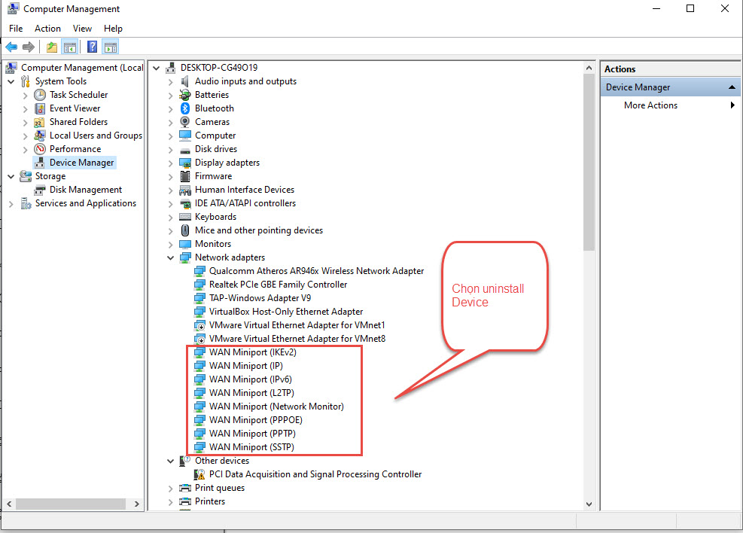Click the Disk drives icon
This screenshot has width=743, height=533.
click(x=185, y=150)
